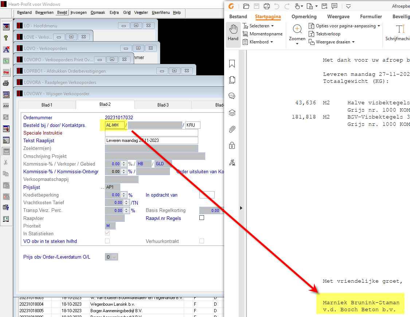Click the Kontaktprs field containing KRU
The height and width of the screenshot is (317, 410).
pos(193,125)
